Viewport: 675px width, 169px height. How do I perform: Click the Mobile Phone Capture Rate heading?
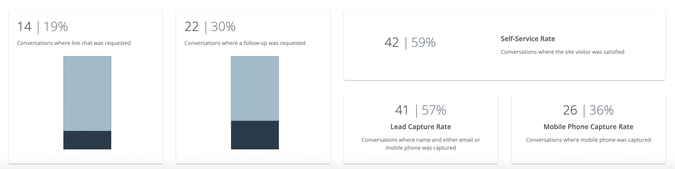pos(588,127)
